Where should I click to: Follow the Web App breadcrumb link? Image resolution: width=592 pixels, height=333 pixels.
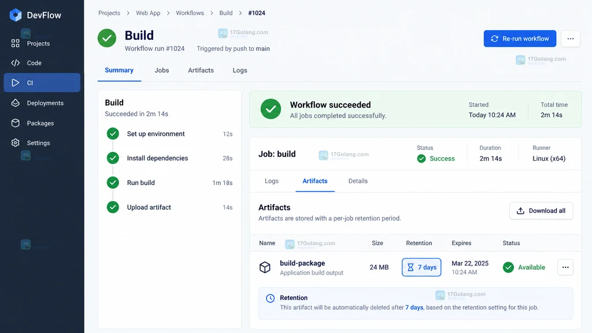pyautogui.click(x=148, y=13)
